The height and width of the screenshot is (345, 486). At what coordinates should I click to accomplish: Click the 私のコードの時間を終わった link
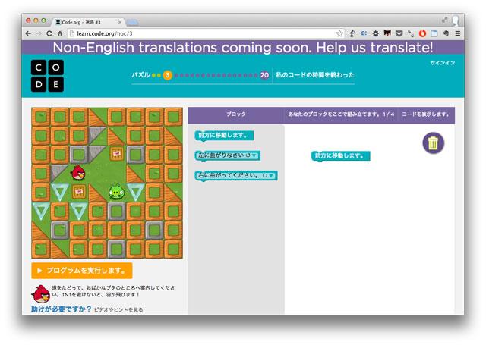click(x=315, y=75)
